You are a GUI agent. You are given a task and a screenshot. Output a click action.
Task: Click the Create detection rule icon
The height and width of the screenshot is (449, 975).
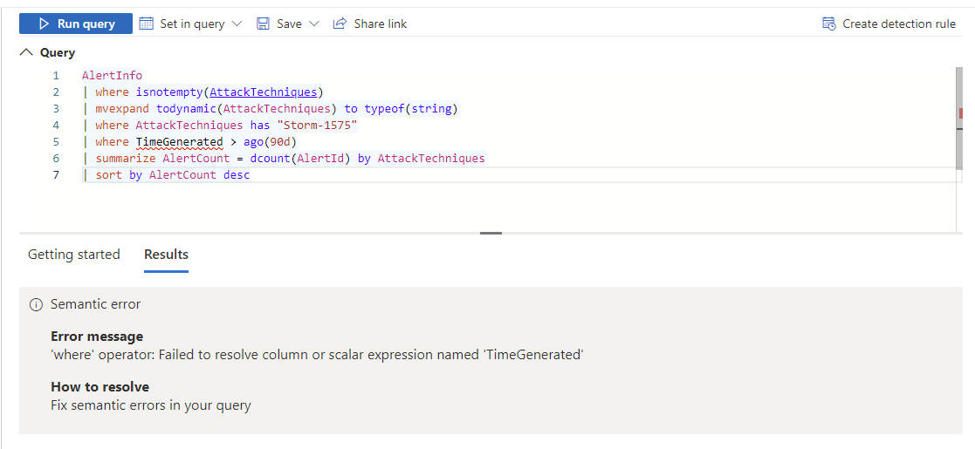coord(829,24)
